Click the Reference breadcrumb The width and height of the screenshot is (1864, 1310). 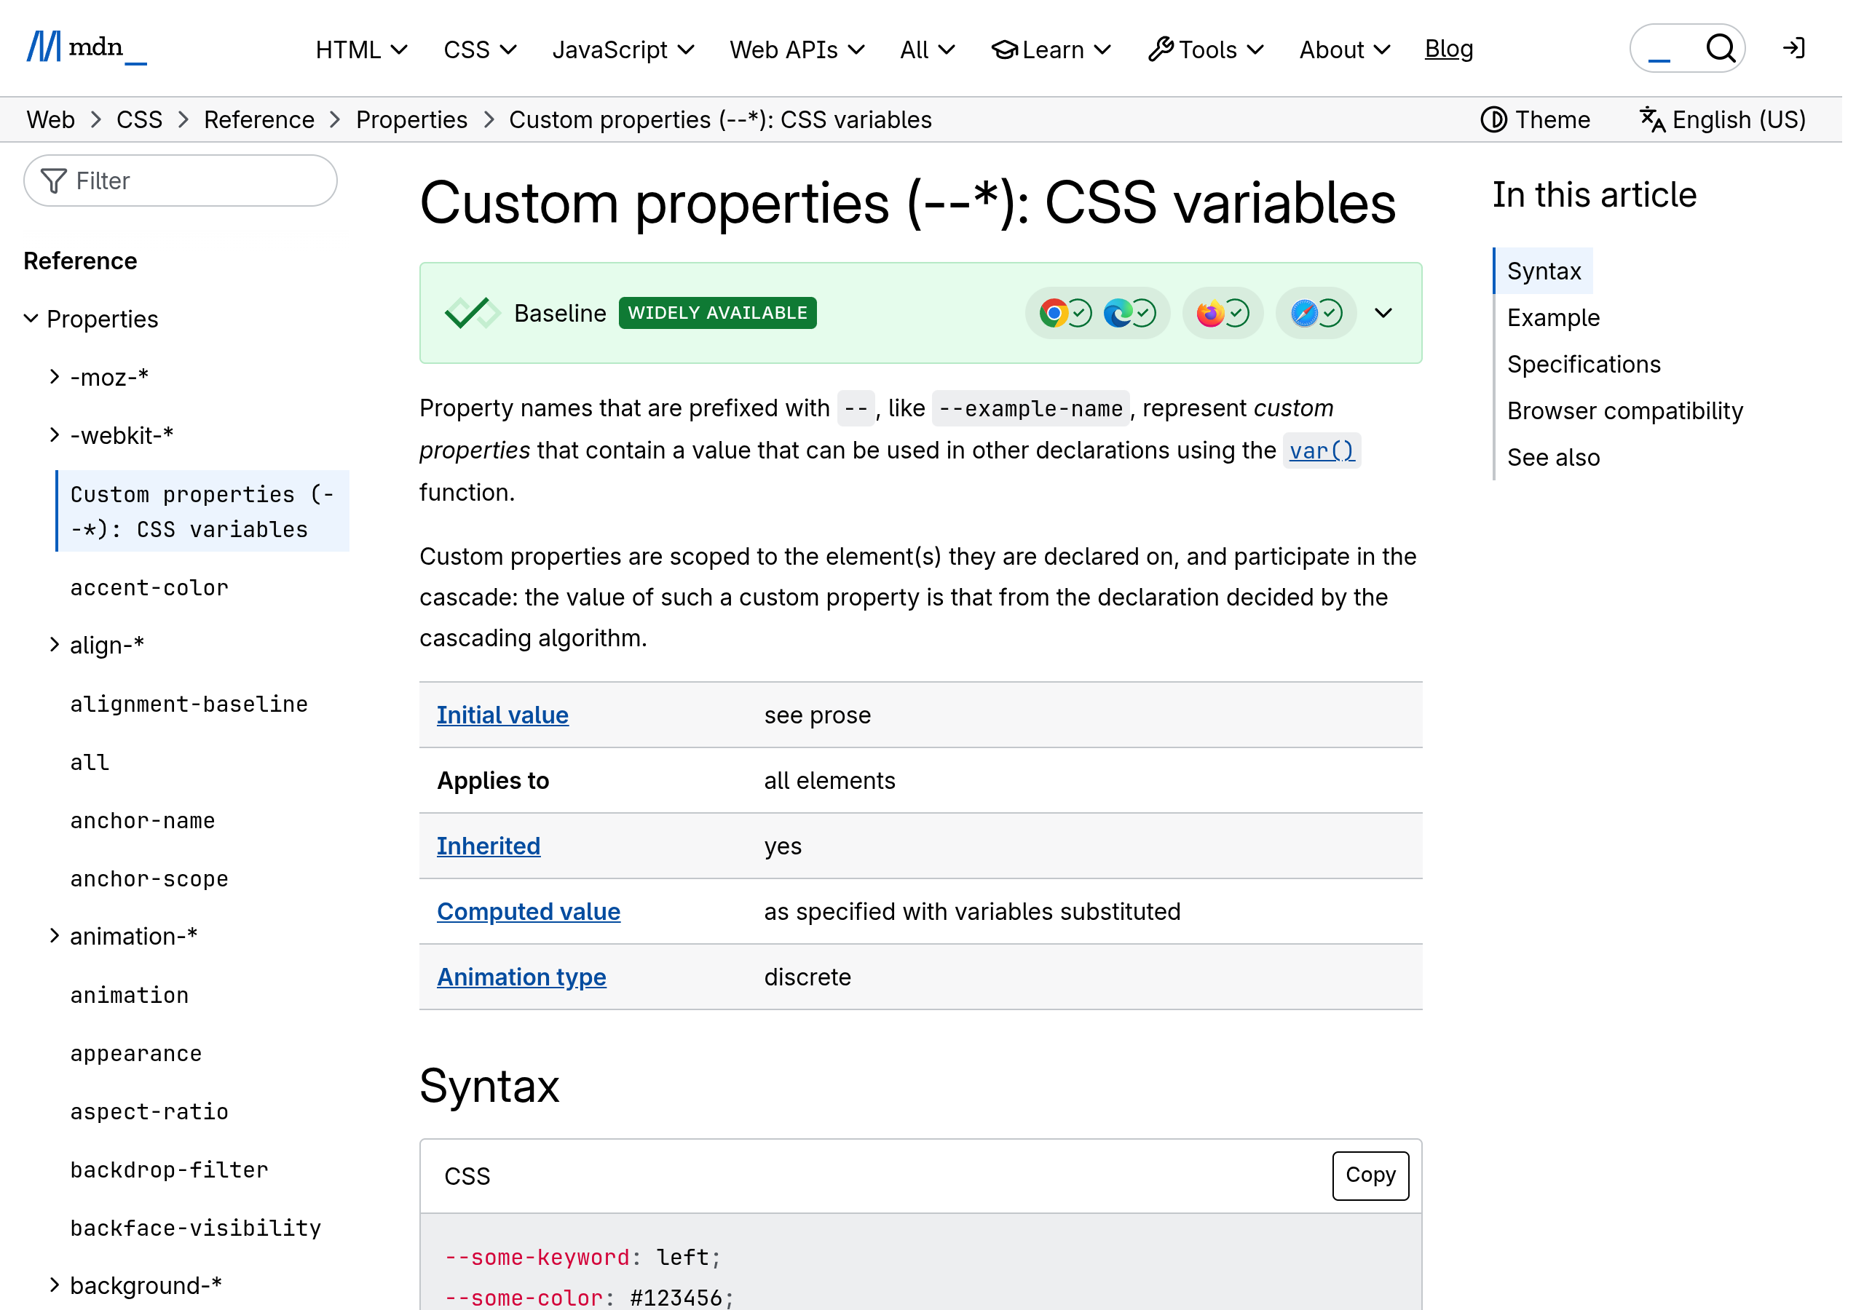(259, 120)
